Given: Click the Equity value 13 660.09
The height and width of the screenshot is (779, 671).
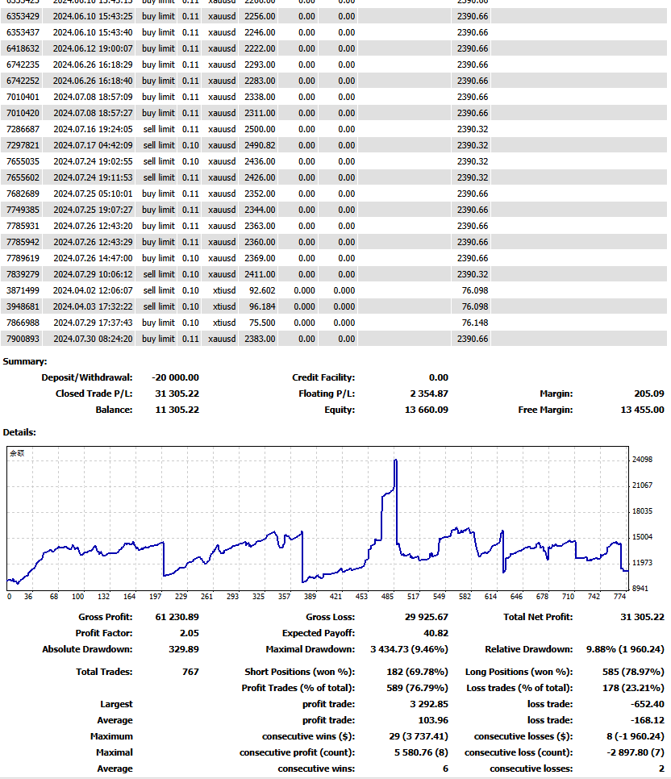Looking at the screenshot, I should [x=427, y=410].
